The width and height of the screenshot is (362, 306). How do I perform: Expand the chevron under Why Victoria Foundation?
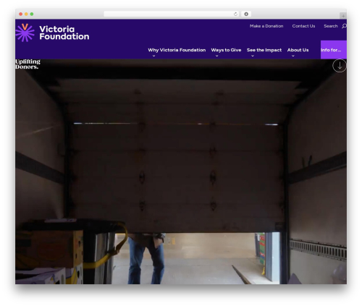tap(153, 56)
